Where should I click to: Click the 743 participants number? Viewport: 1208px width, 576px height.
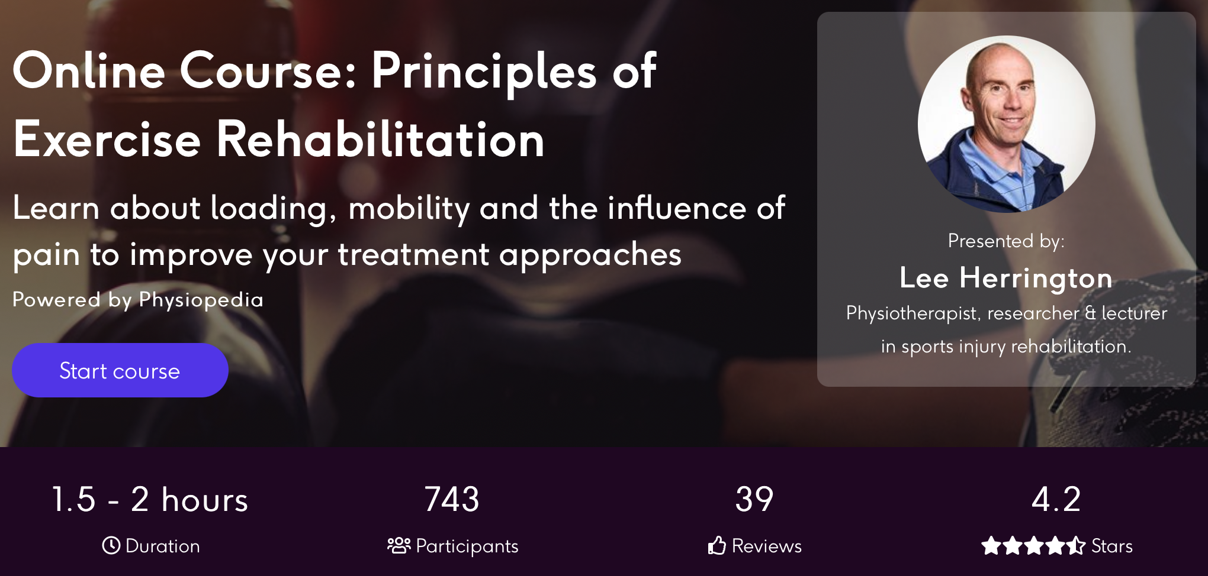pos(452,499)
